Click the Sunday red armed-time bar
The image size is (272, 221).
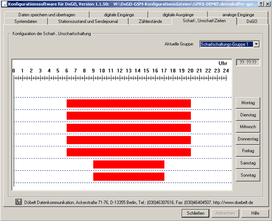click(129, 177)
